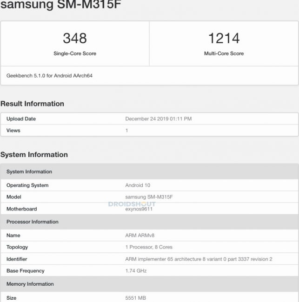Select the December 24 2019 upload date value
Viewport: 299px width, 302px height.
pos(158,119)
